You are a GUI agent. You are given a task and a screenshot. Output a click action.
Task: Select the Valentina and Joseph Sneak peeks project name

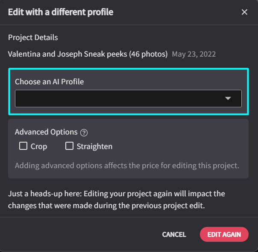click(x=88, y=54)
